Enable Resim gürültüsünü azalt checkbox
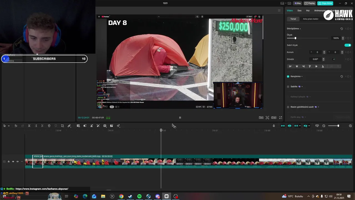Viewport: 355px width, 200px height. coord(288,107)
